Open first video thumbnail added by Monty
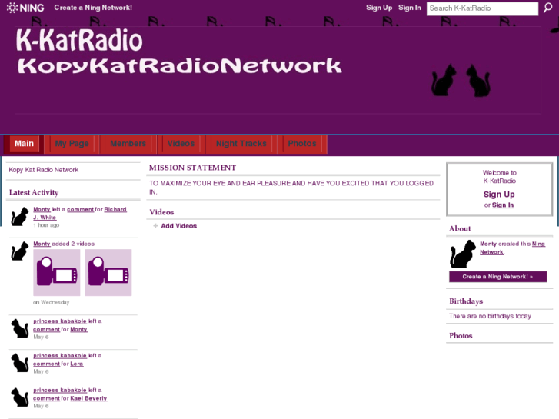559x419 pixels. [57, 272]
